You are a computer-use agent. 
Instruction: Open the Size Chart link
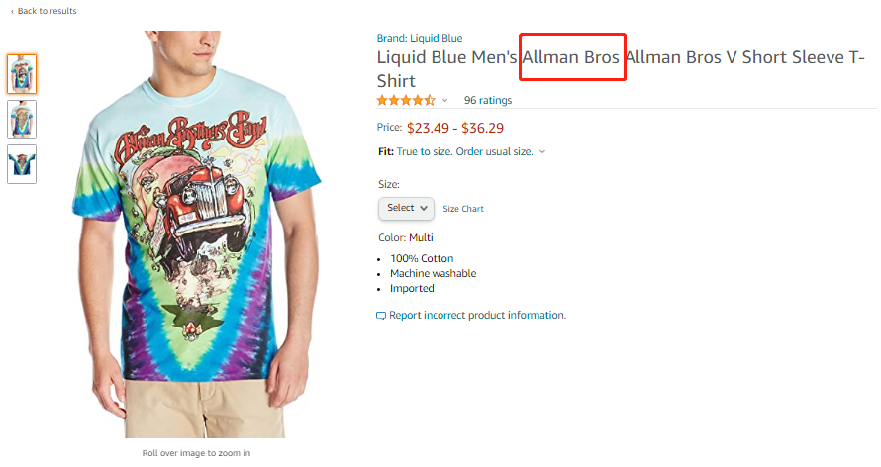click(463, 209)
